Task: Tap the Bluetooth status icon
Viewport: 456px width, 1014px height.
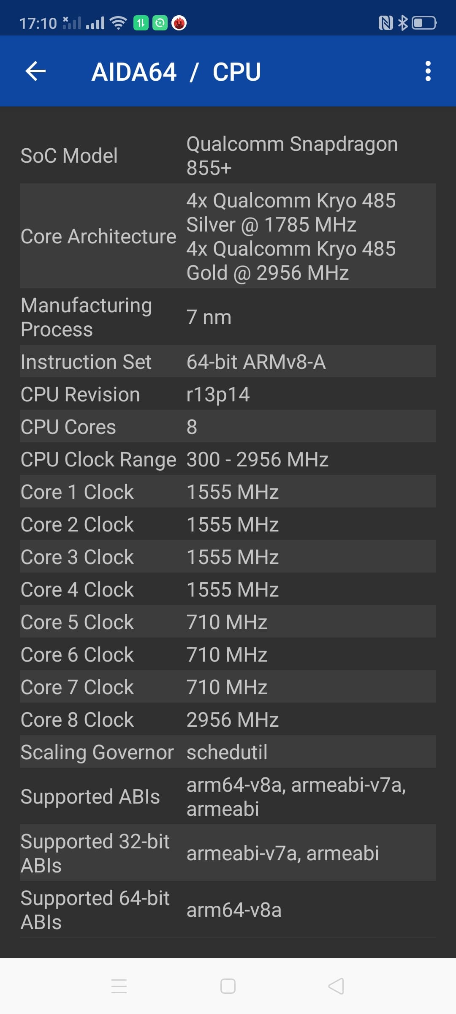Action: (403, 23)
